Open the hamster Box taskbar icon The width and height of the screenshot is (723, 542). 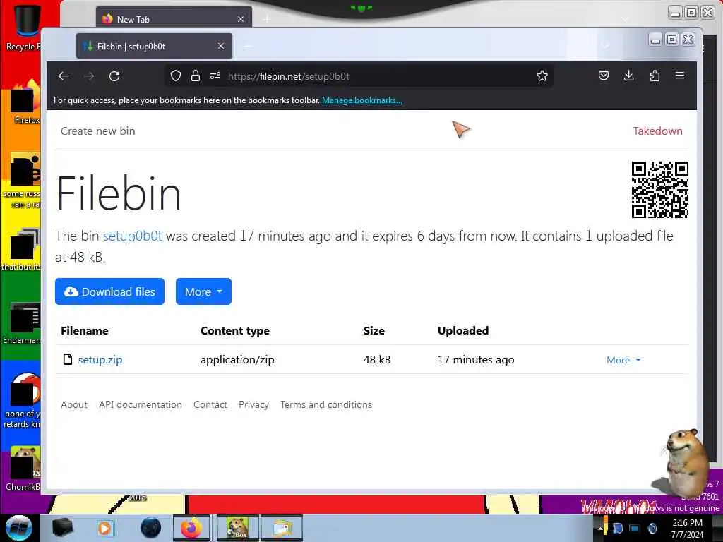238,528
